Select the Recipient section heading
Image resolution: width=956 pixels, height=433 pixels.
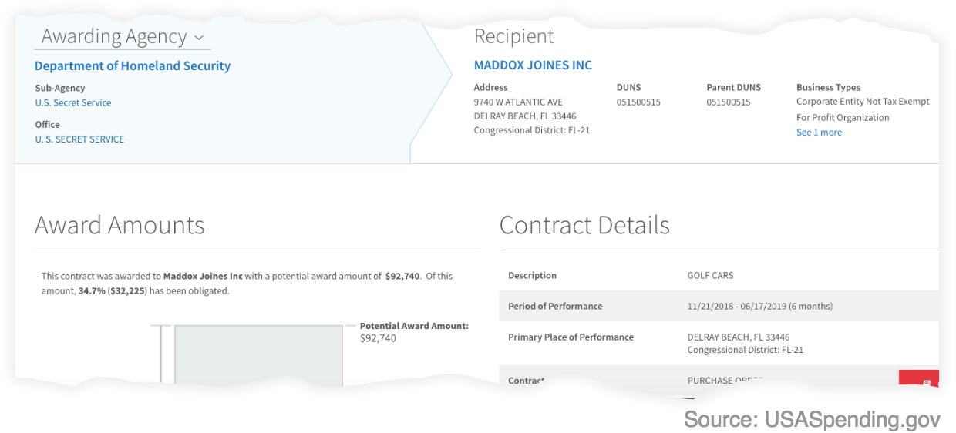pos(513,36)
